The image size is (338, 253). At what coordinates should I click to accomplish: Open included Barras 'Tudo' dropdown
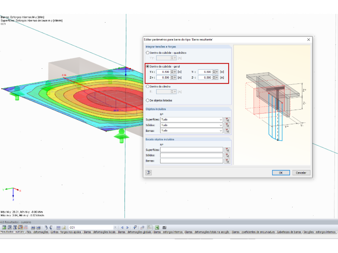tap(191, 130)
